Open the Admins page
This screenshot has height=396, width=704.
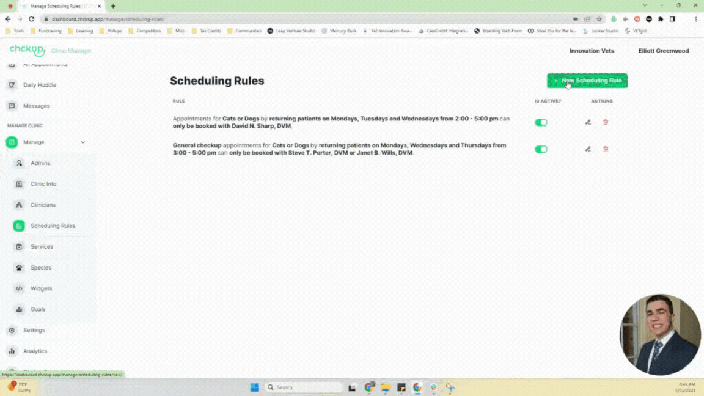[x=40, y=163]
